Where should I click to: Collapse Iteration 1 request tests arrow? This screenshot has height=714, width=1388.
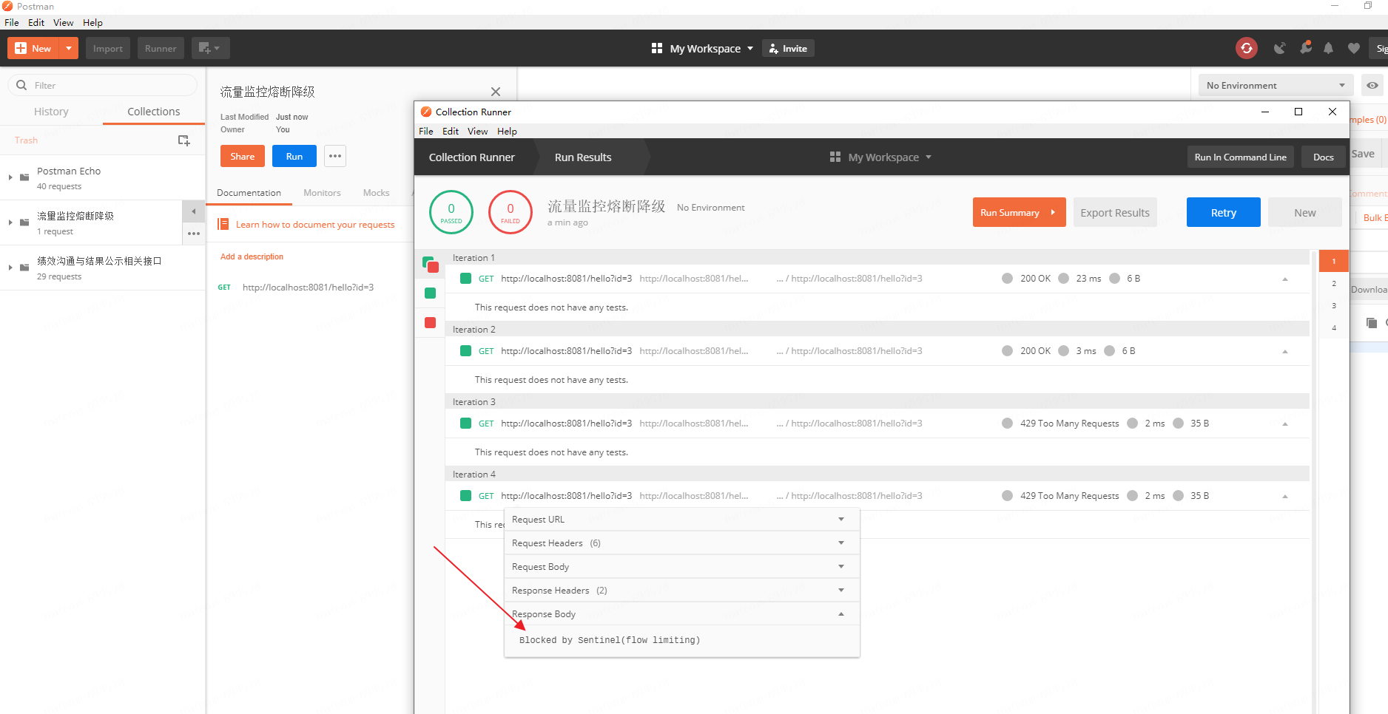(1285, 279)
